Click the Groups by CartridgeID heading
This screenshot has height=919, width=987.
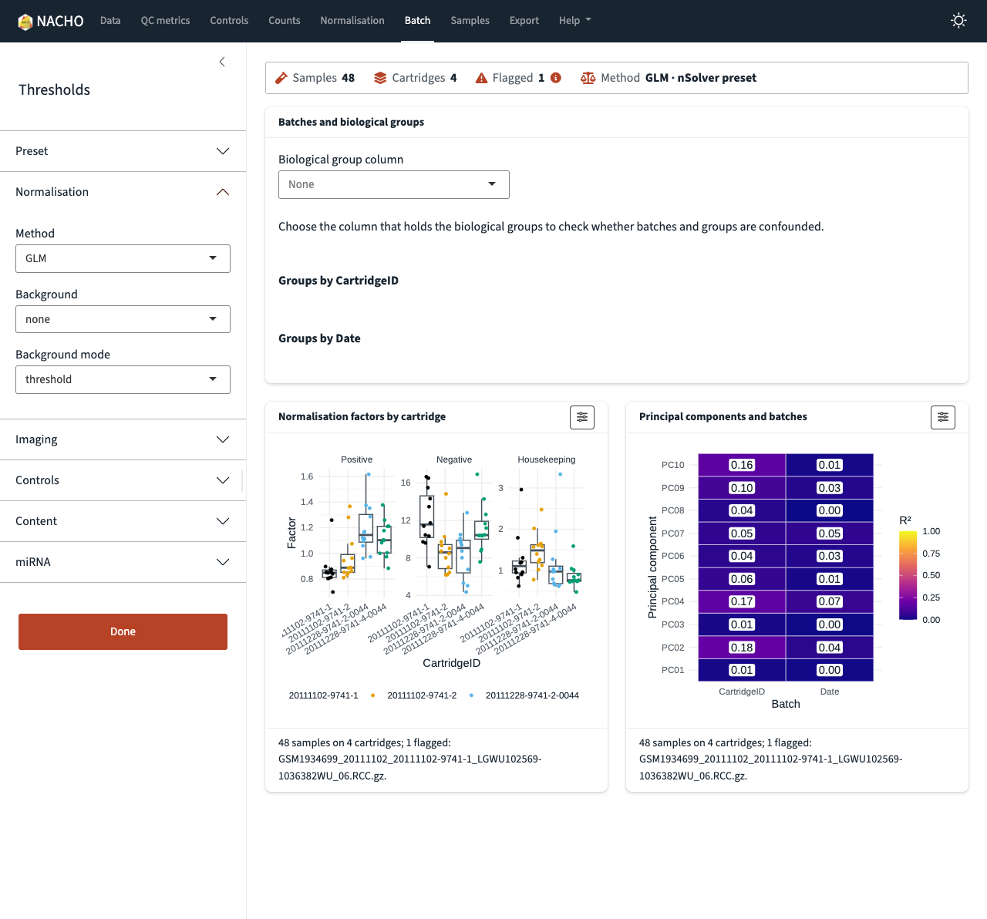339,281
